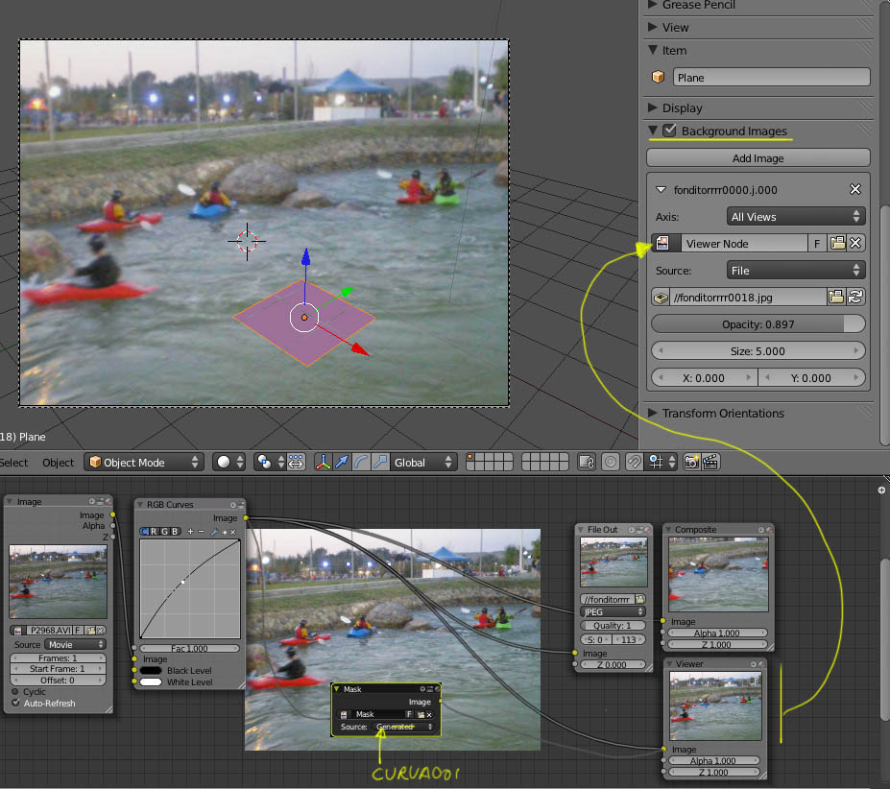Screen dimensions: 890x789
Task: Unlink P2968.AVI with X icon in Image node
Action: (x=100, y=630)
